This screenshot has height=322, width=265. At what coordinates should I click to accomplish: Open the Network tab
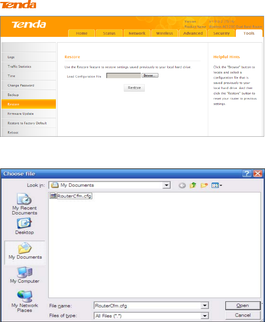137,33
